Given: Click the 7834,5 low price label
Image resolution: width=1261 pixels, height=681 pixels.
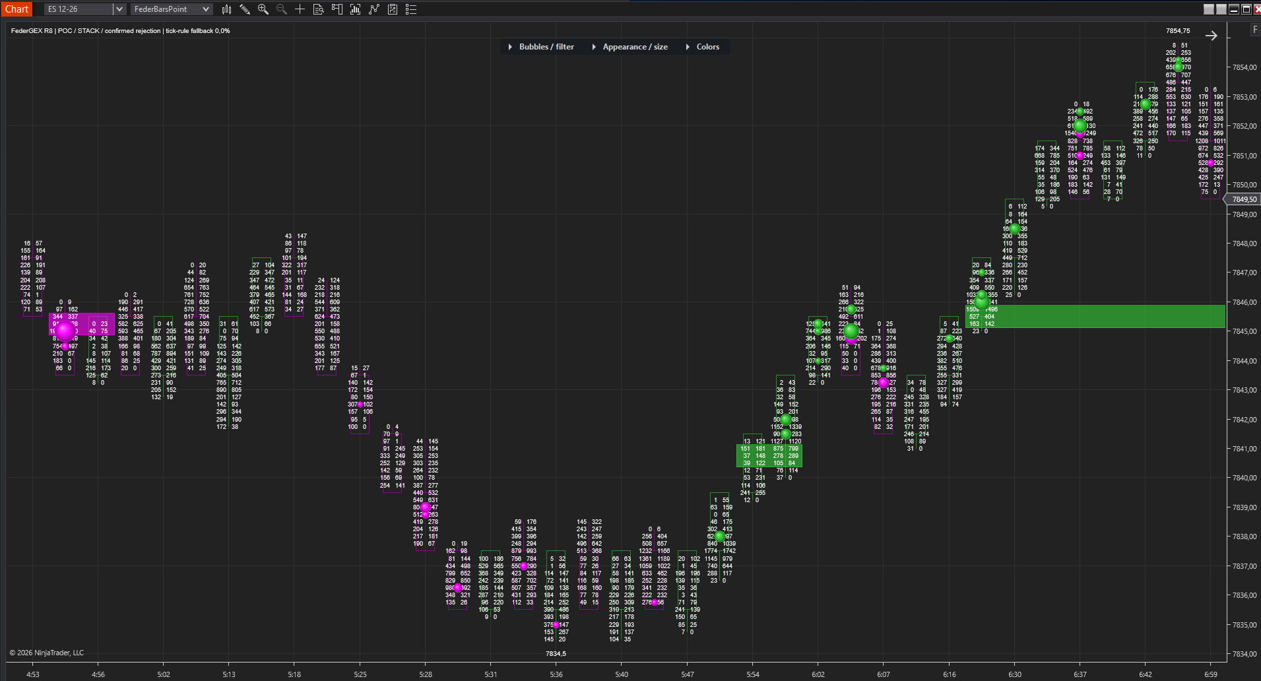Looking at the screenshot, I should [x=556, y=654].
